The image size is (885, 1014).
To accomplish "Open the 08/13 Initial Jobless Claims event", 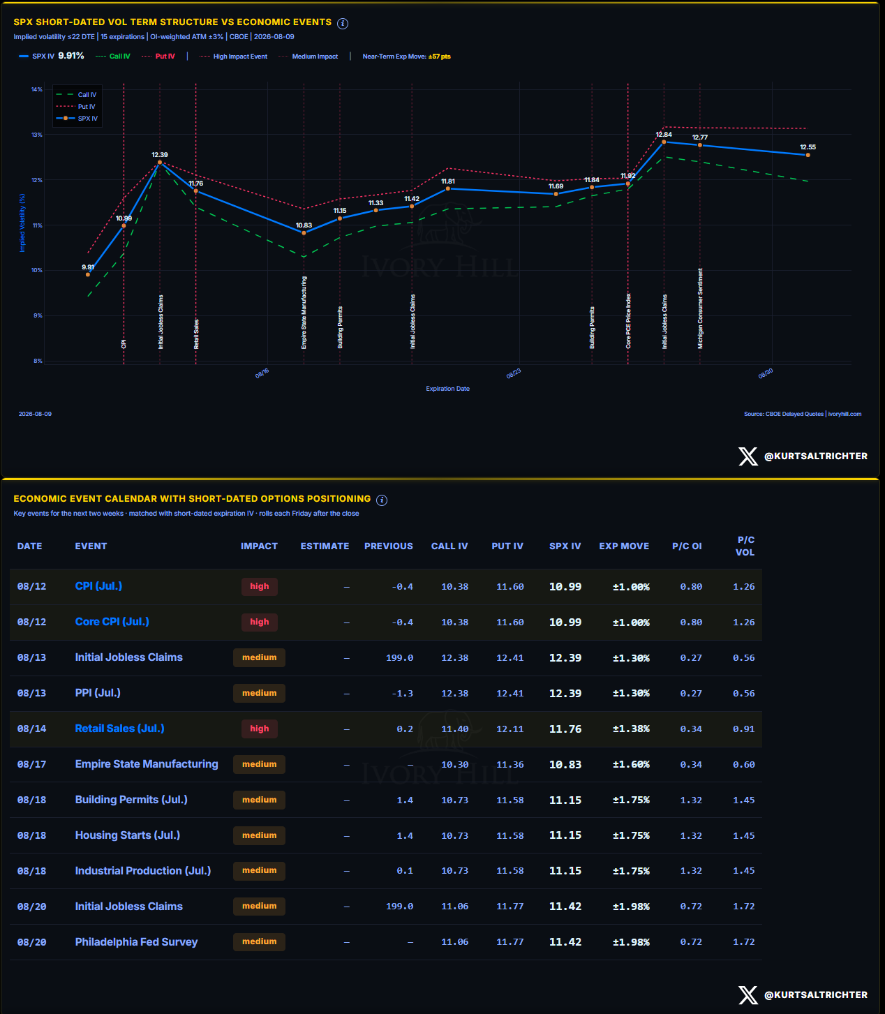I will (129, 657).
